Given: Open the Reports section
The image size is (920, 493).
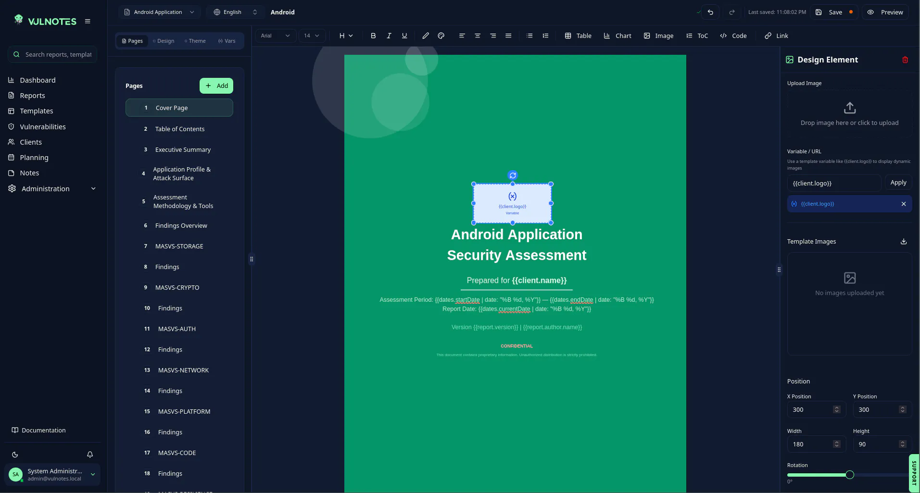Looking at the screenshot, I should point(32,96).
